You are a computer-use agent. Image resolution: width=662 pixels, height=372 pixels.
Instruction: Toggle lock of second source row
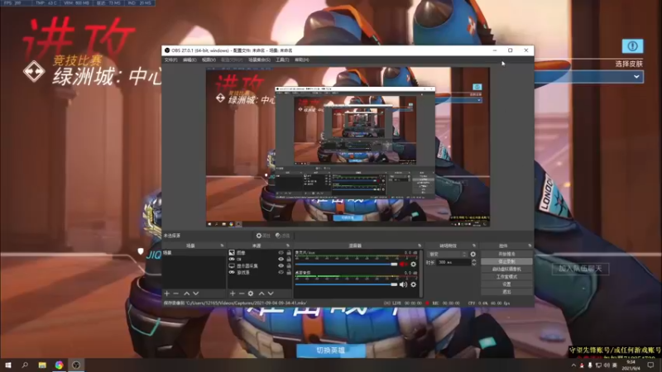pos(289,259)
